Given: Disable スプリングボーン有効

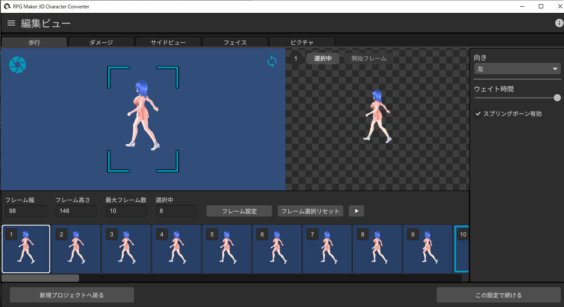Looking at the screenshot, I should coord(478,113).
